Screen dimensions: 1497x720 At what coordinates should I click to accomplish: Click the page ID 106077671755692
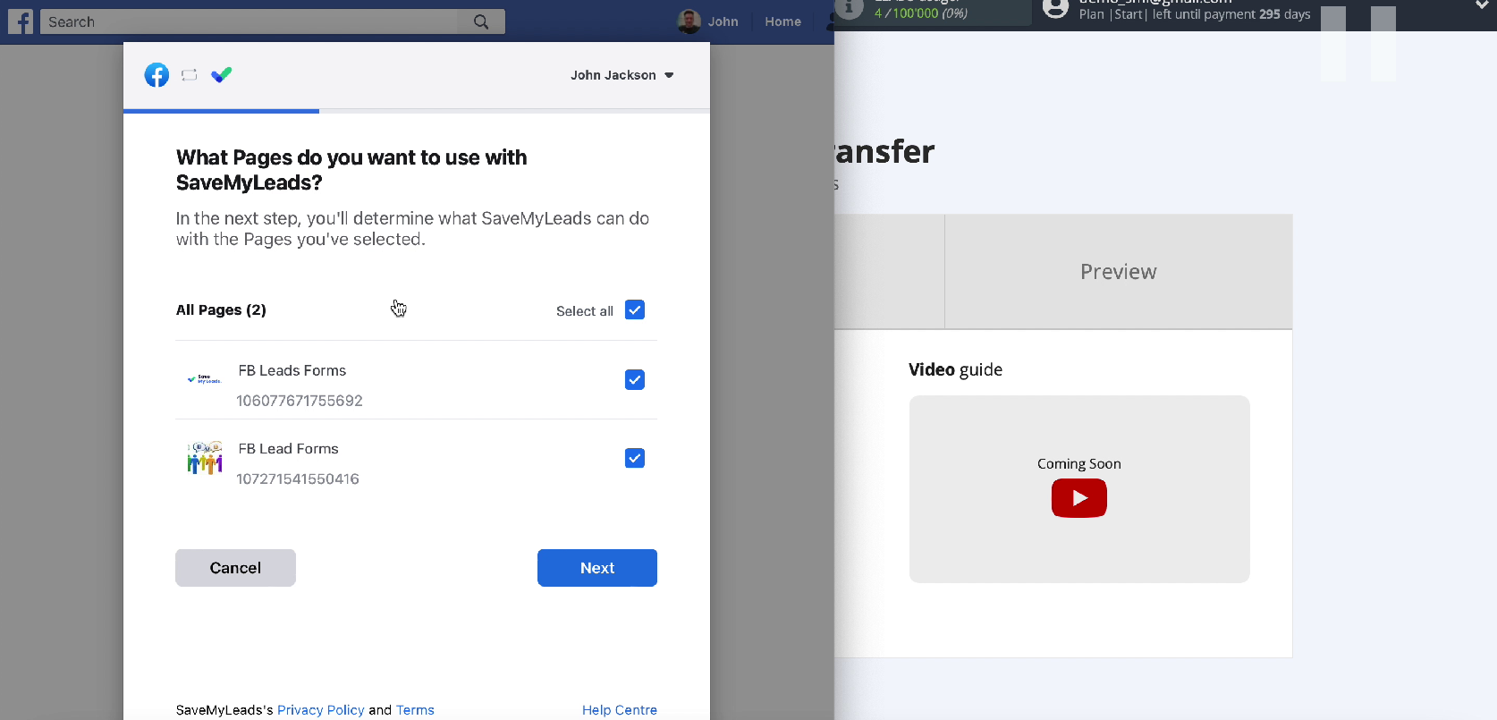click(x=300, y=401)
